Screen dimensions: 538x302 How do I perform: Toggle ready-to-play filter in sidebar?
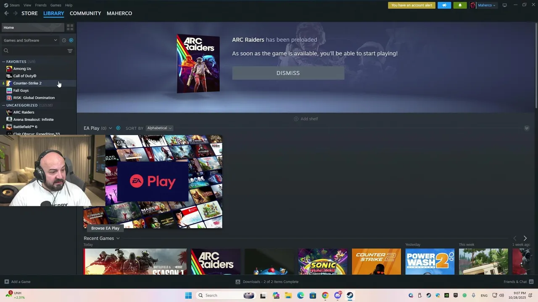(x=71, y=40)
